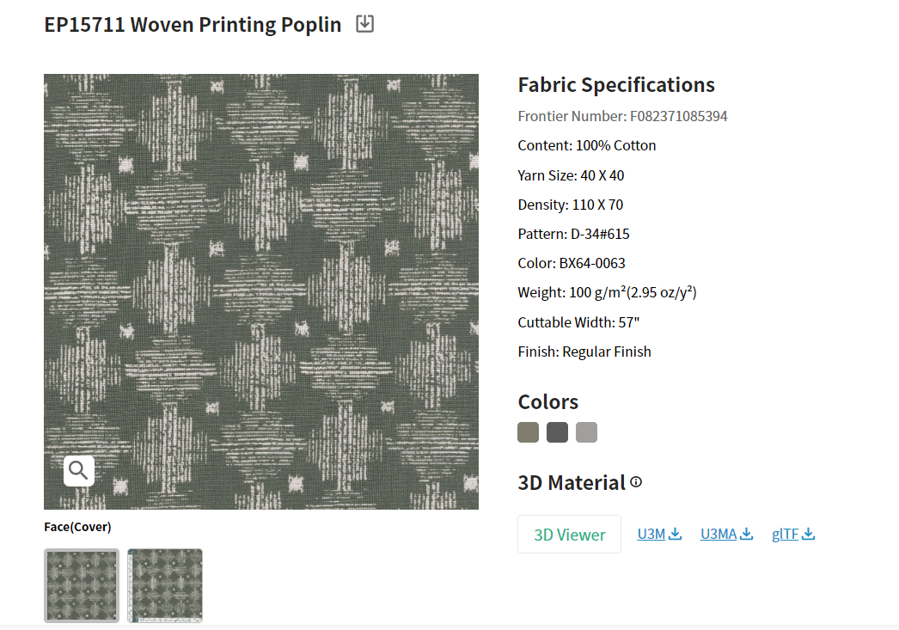Click the Face(Cover) label
Image resolution: width=899 pixels, height=630 pixels.
coord(77,526)
